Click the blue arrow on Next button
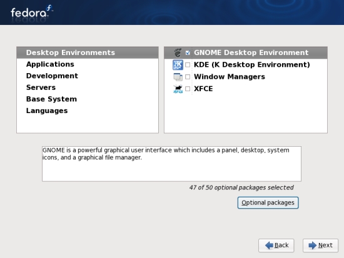Viewport: 344px width, 258px height. 313,246
